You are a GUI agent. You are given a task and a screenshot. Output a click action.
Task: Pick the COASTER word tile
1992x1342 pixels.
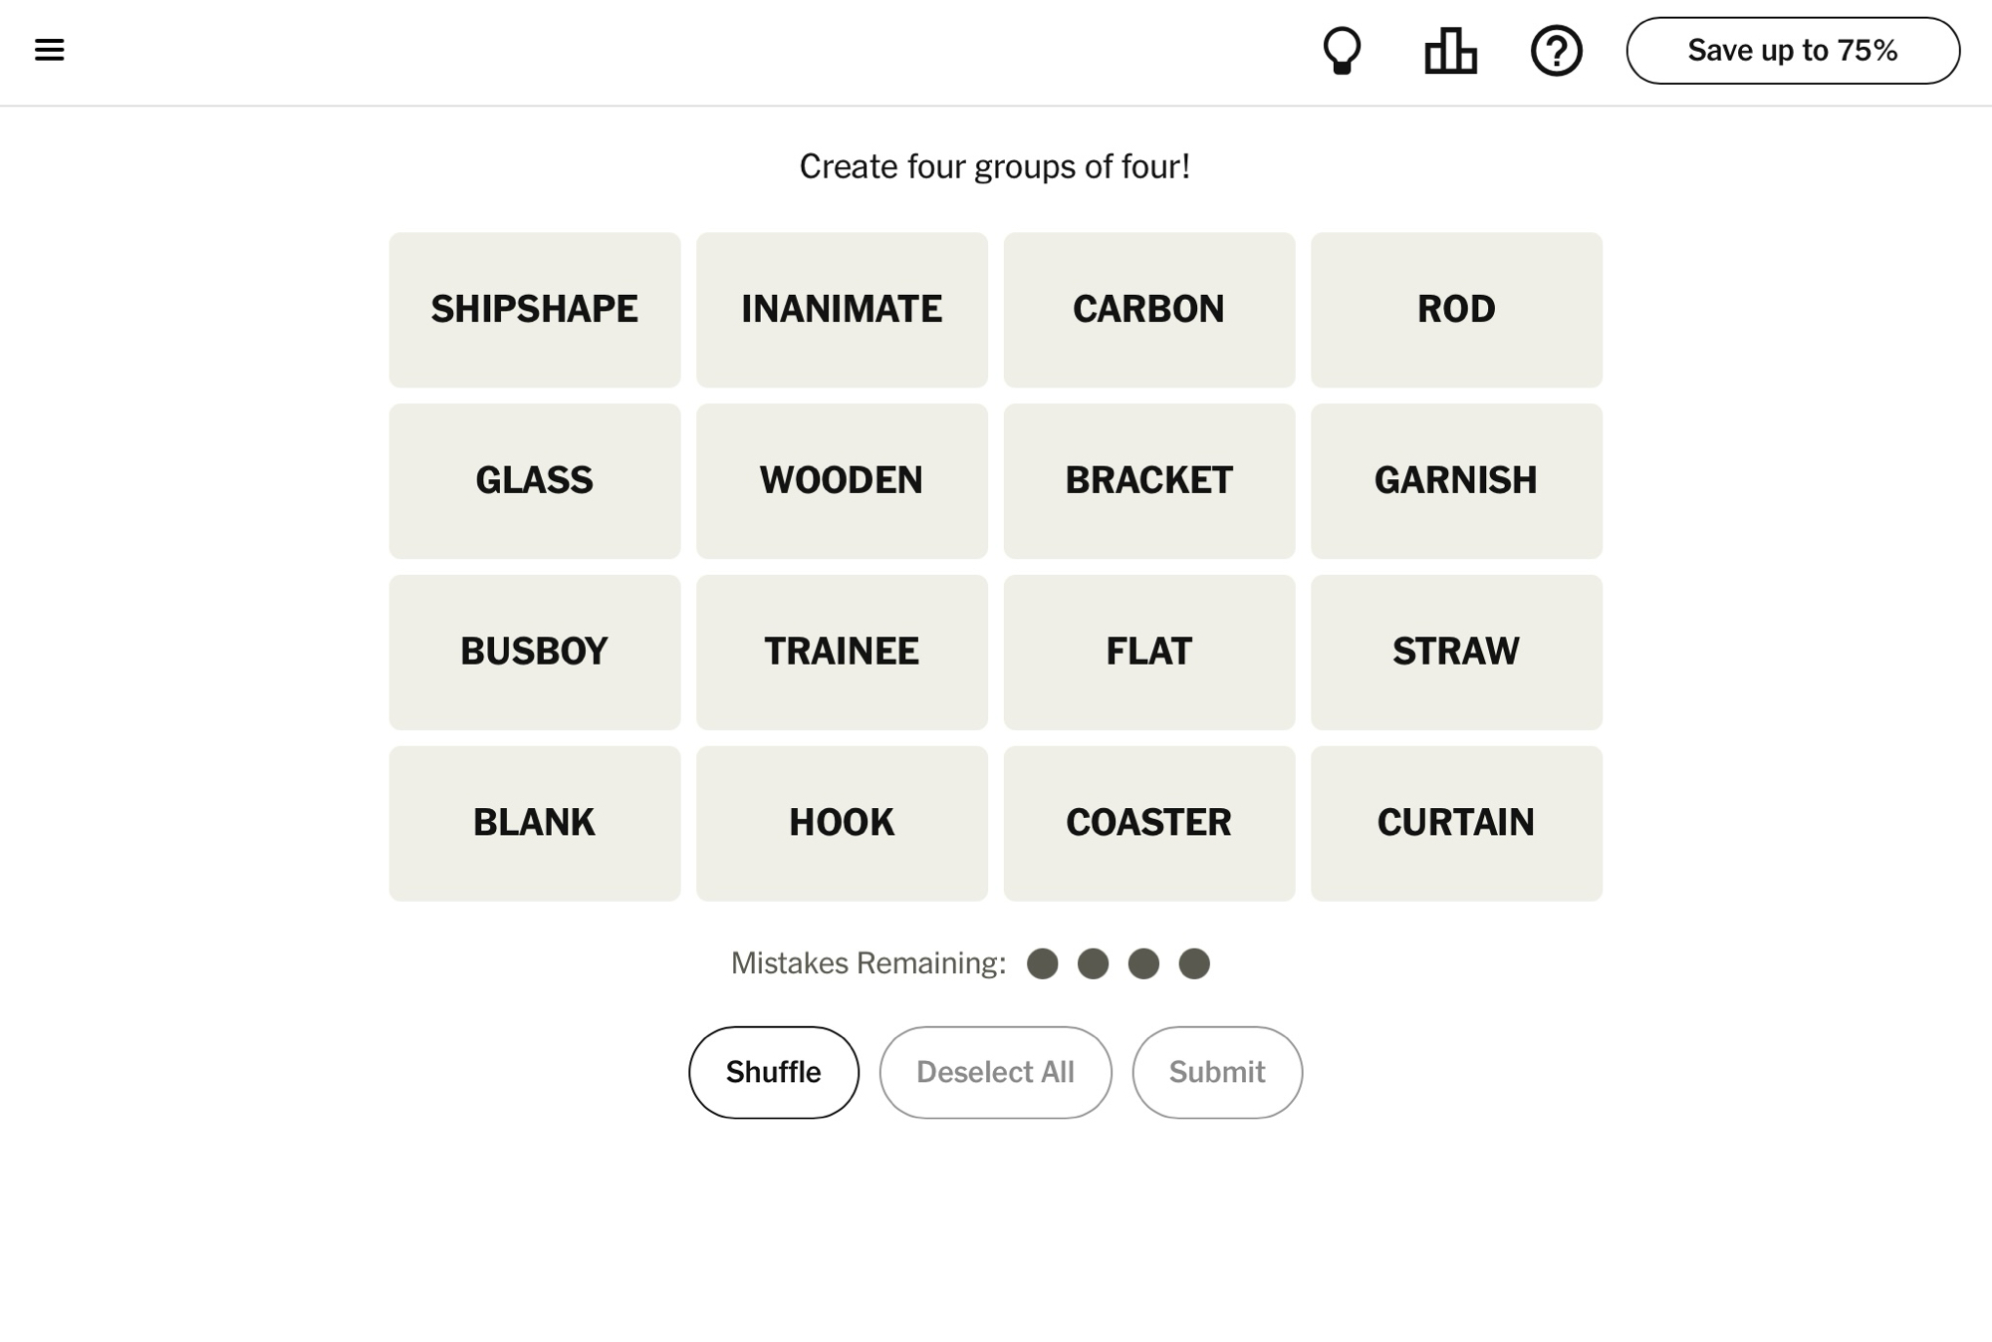tap(1148, 824)
